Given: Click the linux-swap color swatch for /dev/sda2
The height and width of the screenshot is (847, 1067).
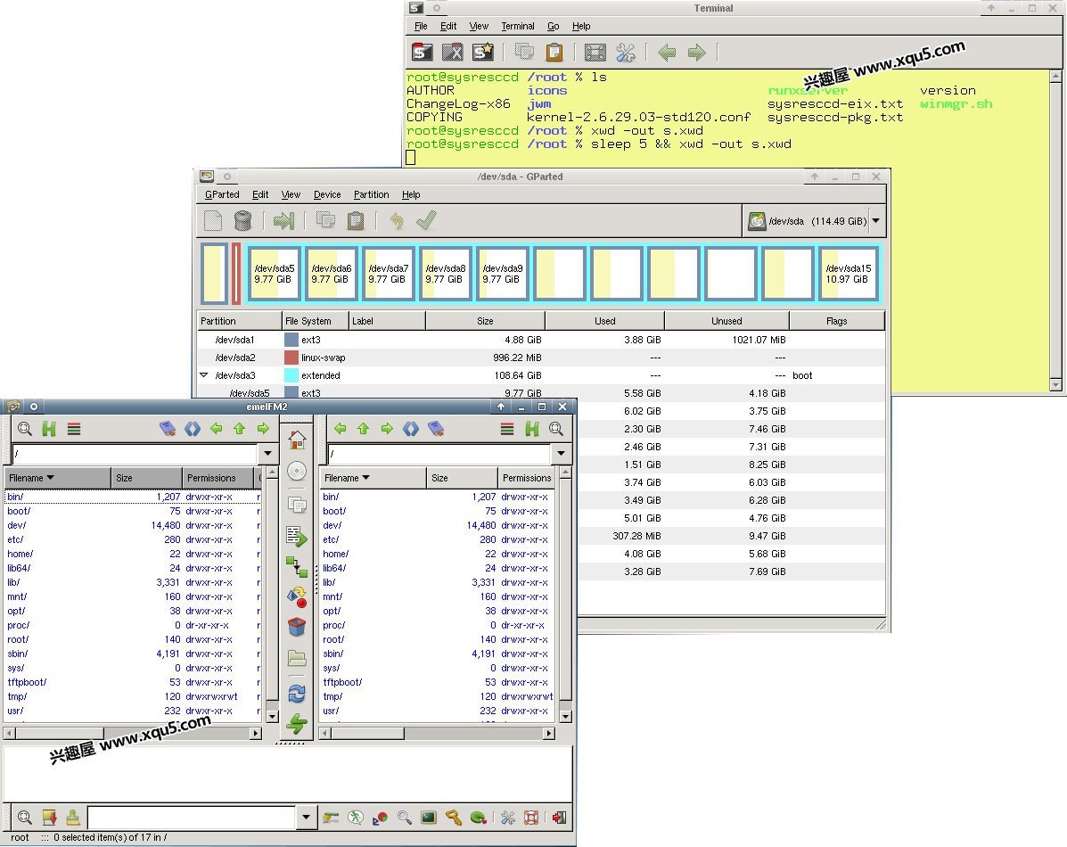Looking at the screenshot, I should coord(291,358).
